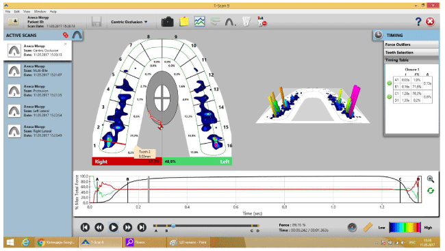Open the yellow sticky note comments icon
The image size is (445, 251).
pos(184,22)
